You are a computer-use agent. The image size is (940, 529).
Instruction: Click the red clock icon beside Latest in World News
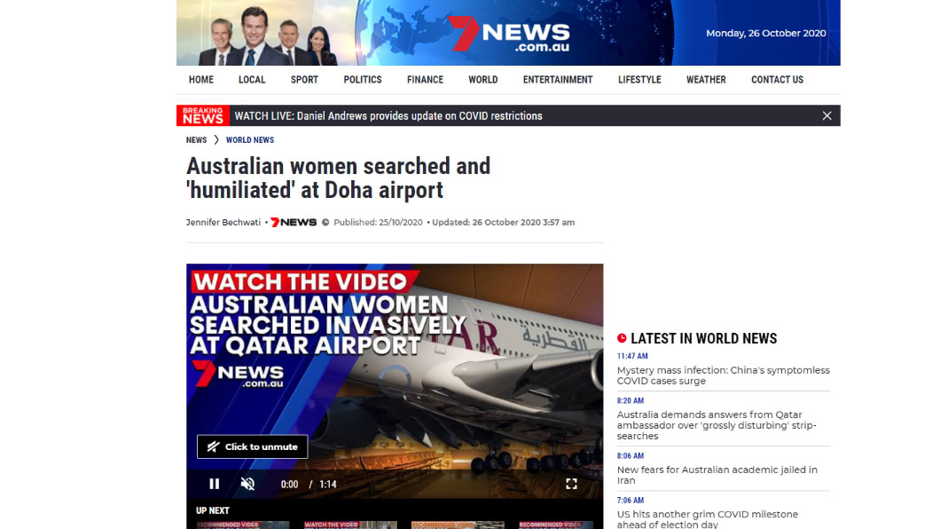click(622, 338)
